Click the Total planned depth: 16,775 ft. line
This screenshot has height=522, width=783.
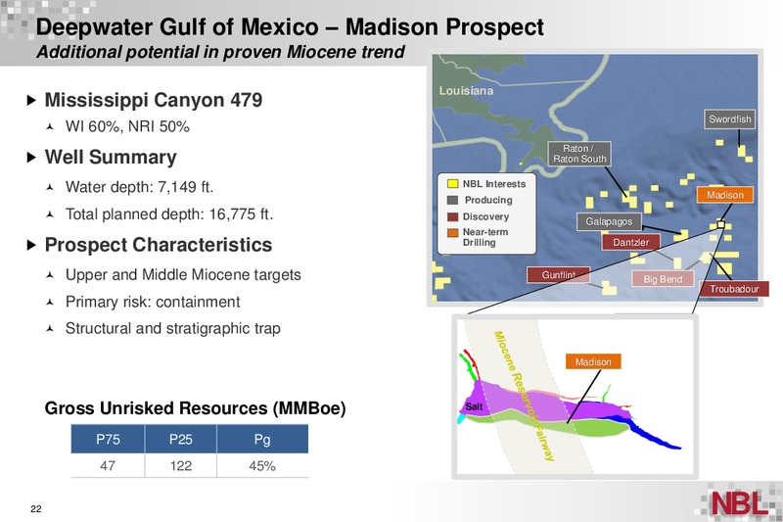pos(169,214)
